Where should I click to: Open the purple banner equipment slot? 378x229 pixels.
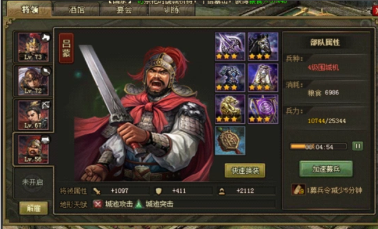point(263,109)
